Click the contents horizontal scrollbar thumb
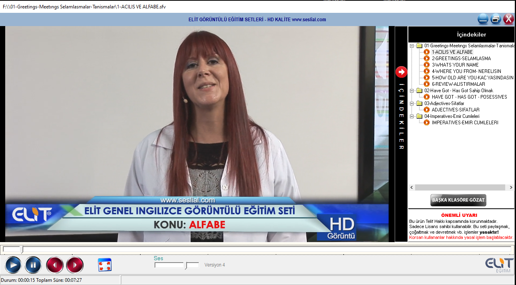516x285 pixels. pos(460,187)
